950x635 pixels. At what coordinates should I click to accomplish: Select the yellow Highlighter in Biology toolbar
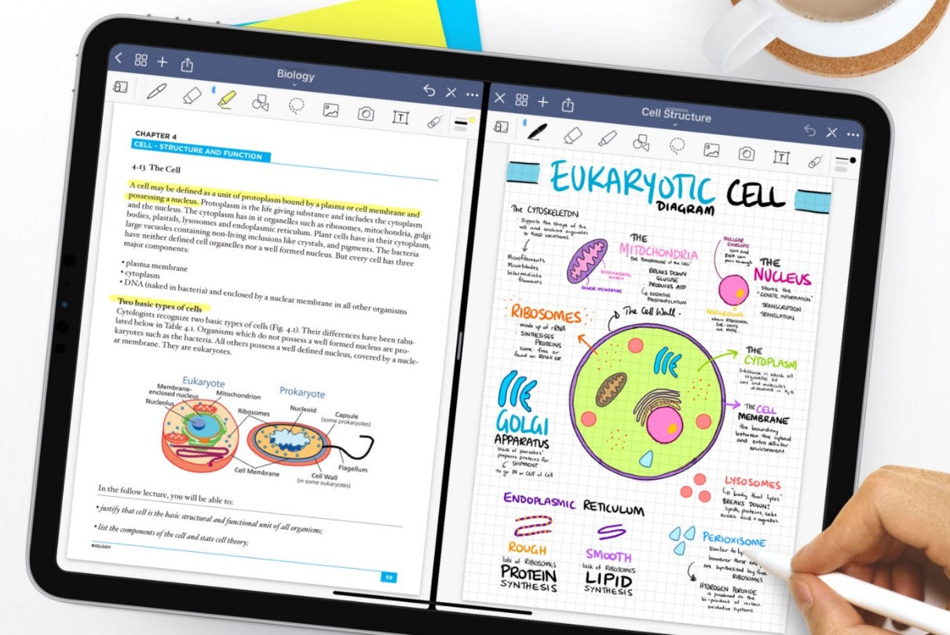click(226, 99)
